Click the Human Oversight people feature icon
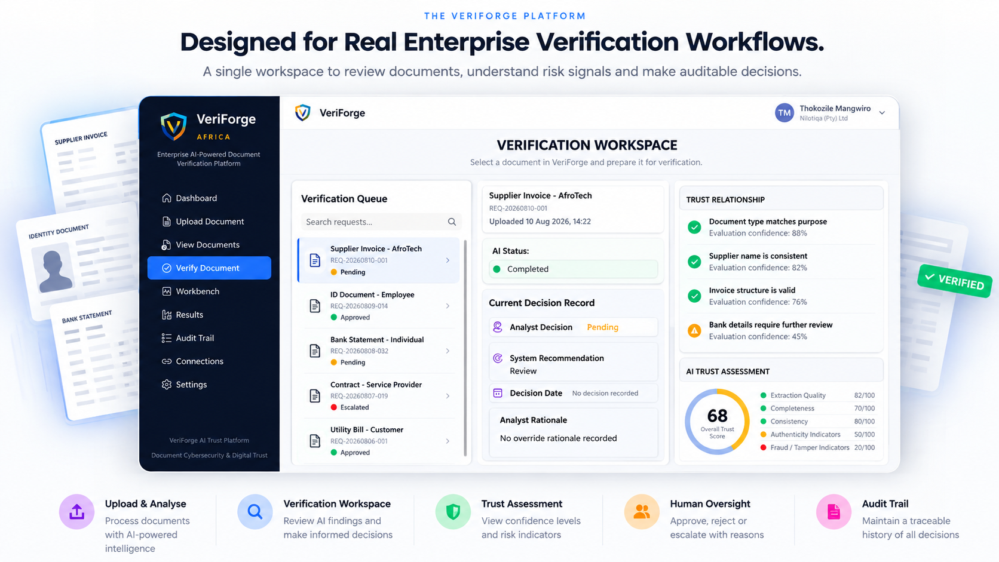This screenshot has height=562, width=999. (x=642, y=512)
